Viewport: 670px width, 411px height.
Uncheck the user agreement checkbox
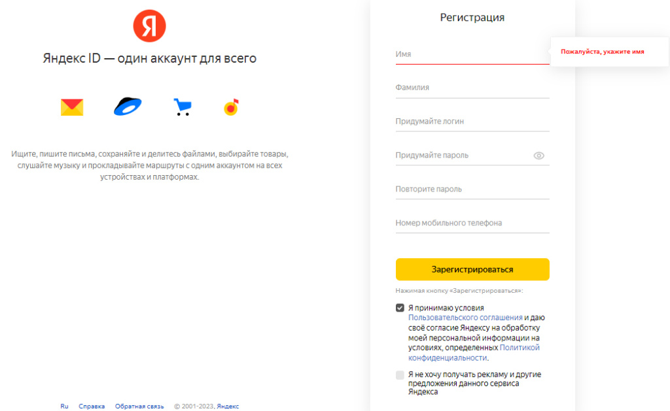(400, 308)
